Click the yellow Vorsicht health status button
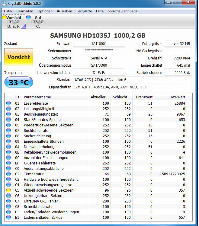 (x=19, y=57)
